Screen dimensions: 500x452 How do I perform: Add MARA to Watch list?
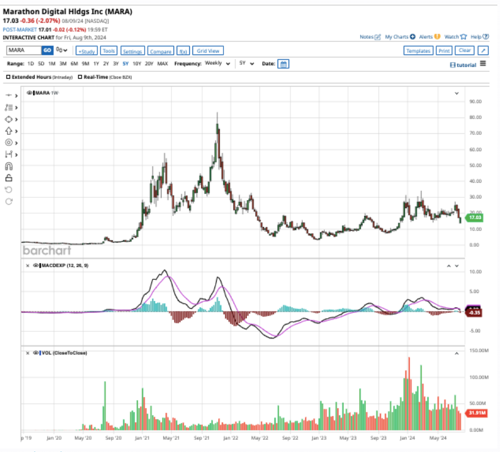(455, 37)
